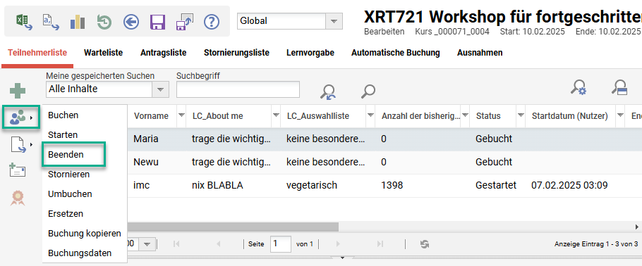Click the purple save disk icon
Viewport: 642px width, 266px height.
tap(157, 21)
